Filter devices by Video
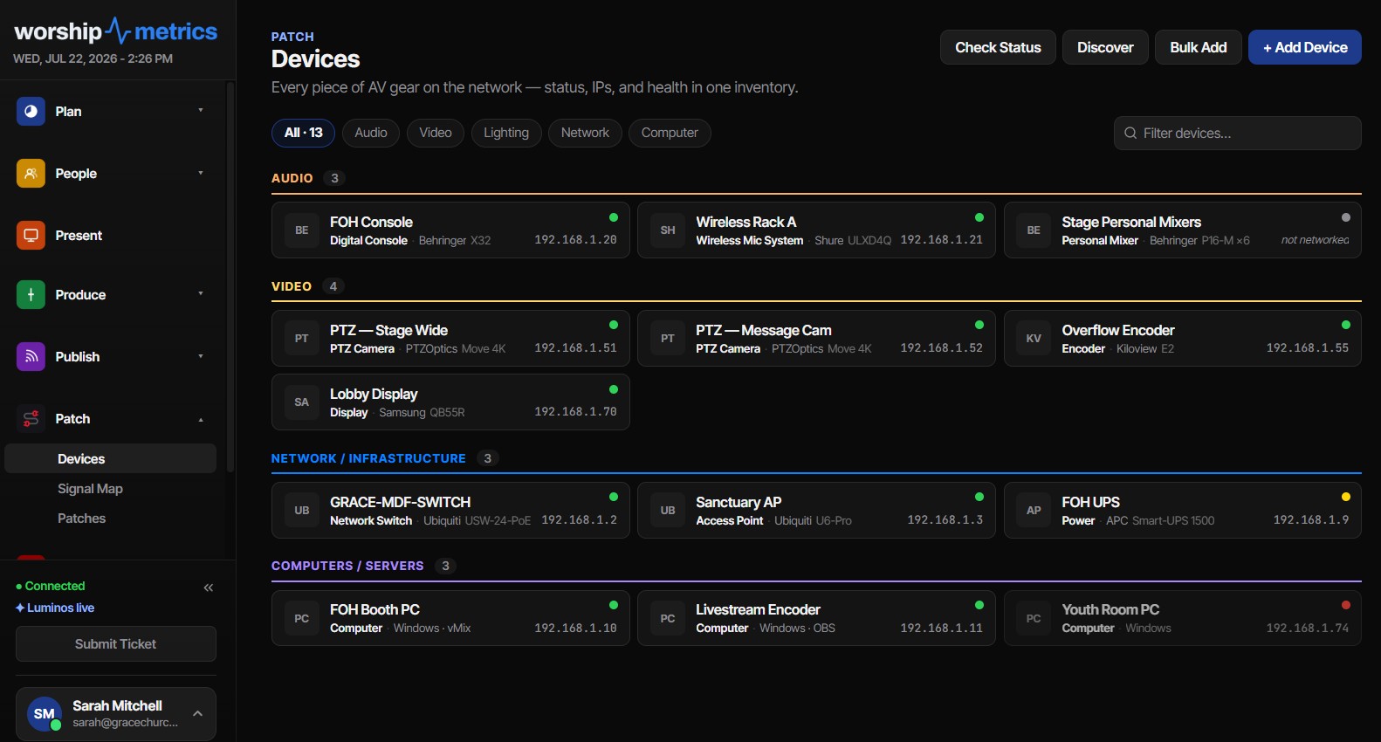The width and height of the screenshot is (1381, 742). pyautogui.click(x=436, y=133)
